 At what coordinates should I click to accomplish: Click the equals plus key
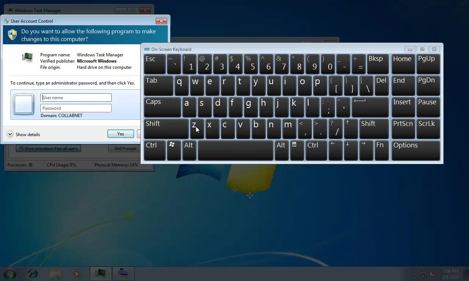[358, 64]
